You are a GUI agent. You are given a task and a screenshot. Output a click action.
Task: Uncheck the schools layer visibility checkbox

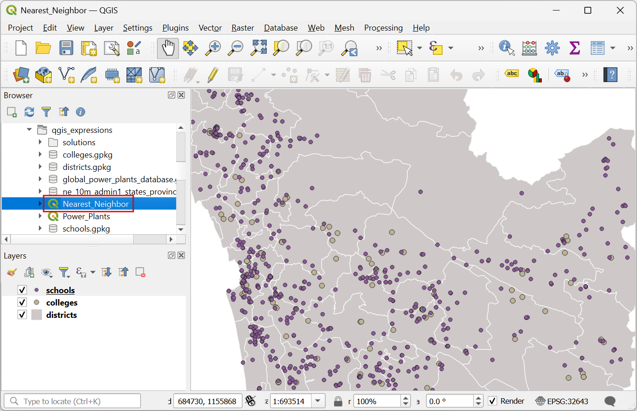coord(22,290)
